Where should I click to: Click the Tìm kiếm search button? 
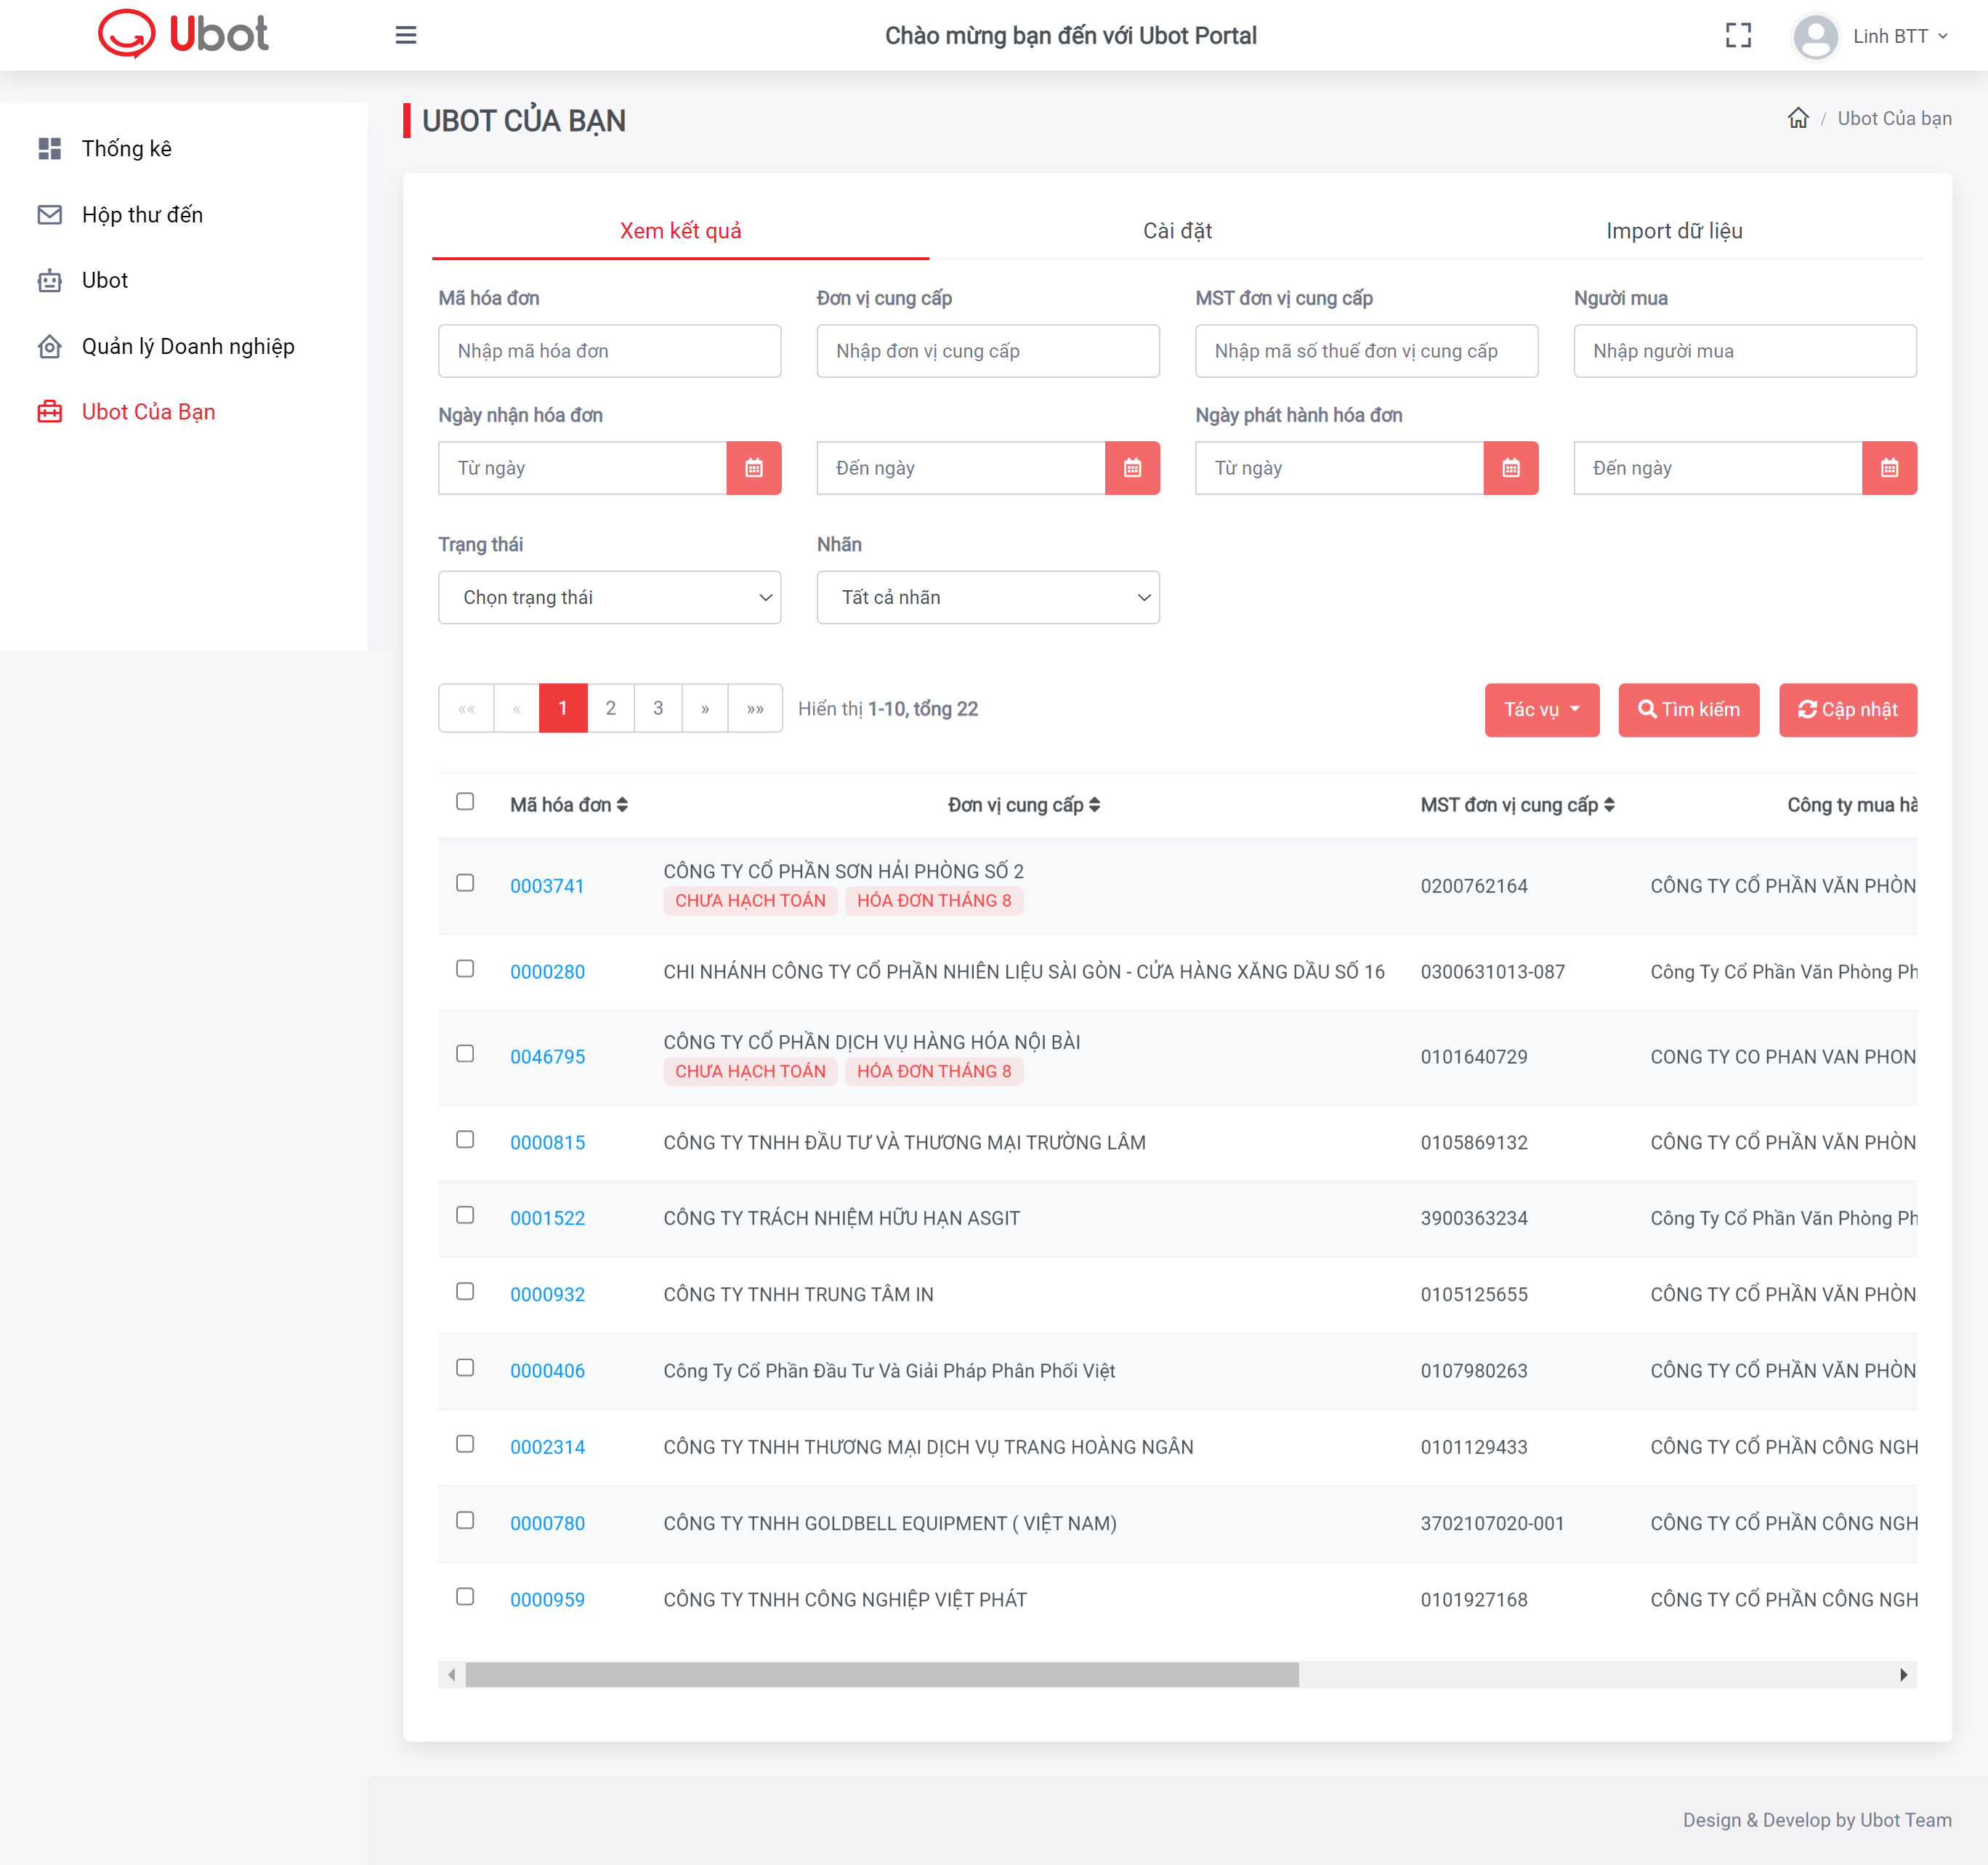pos(1688,710)
